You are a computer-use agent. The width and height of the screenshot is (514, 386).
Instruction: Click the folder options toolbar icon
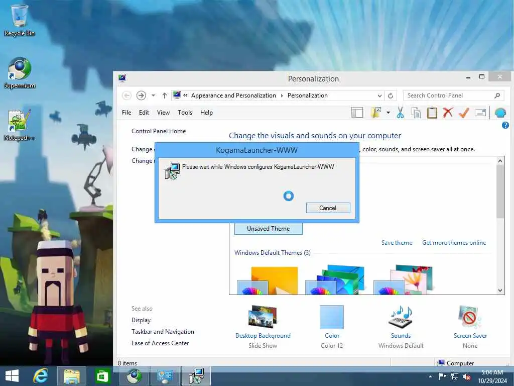pyautogui.click(x=376, y=113)
